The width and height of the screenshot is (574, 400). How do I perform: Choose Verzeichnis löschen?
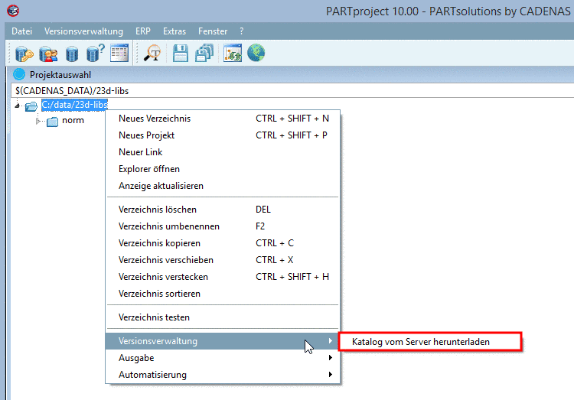[x=223, y=210]
